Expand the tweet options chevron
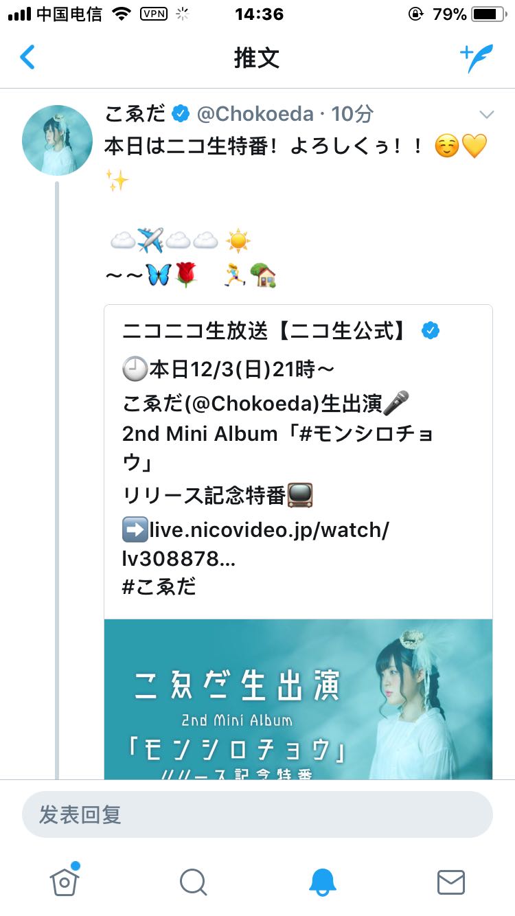This screenshot has height=916, width=515. tap(486, 115)
